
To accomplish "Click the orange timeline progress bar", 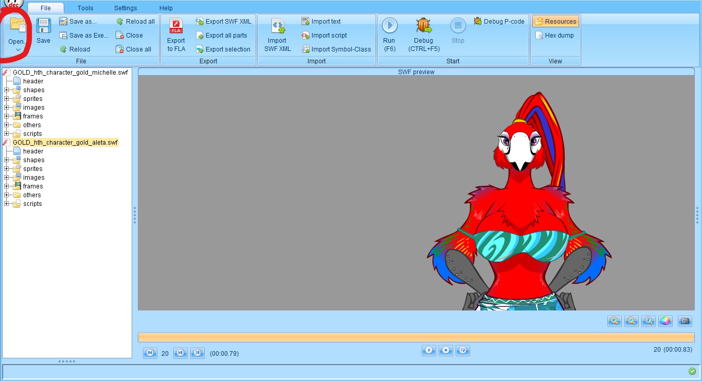I will coord(416,337).
